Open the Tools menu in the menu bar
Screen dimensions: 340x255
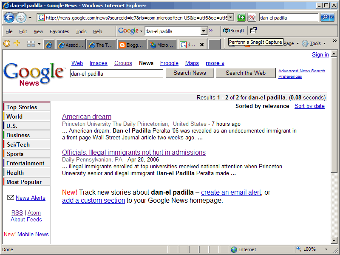click(81, 31)
